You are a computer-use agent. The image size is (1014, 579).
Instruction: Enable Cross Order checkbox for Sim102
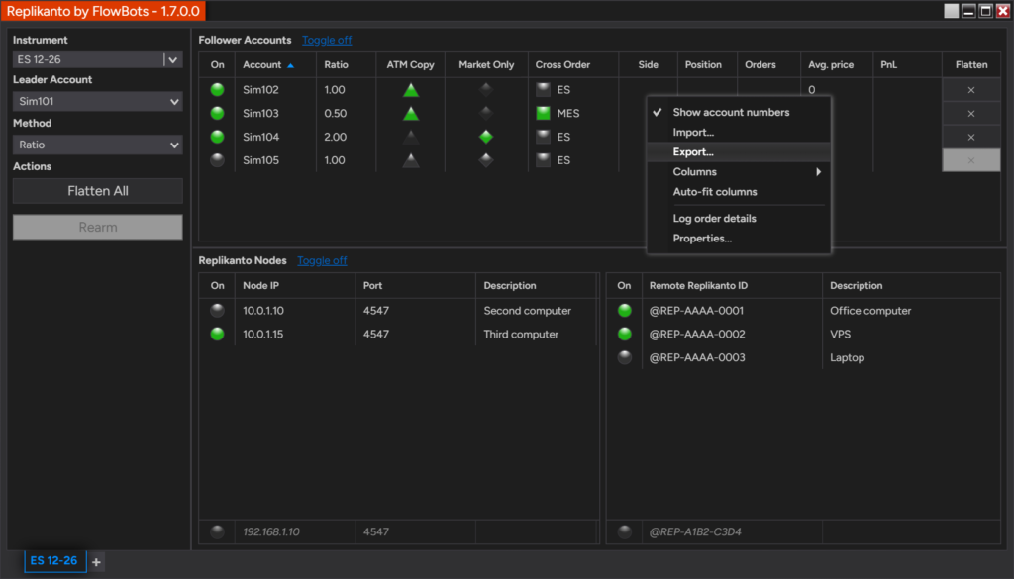(544, 90)
